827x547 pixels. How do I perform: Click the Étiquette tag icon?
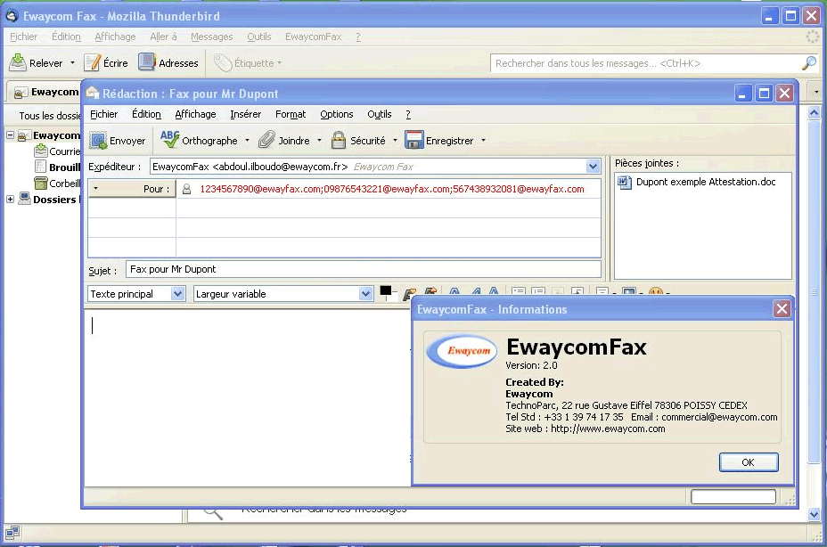pos(223,62)
